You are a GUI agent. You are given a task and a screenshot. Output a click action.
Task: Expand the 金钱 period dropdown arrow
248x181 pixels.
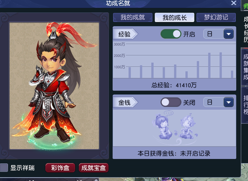coord(228,102)
